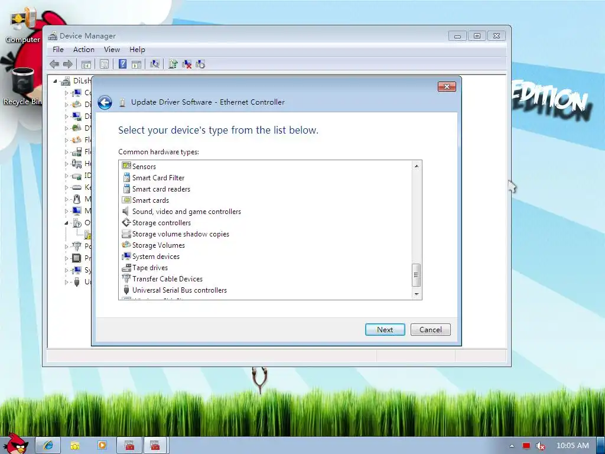The height and width of the screenshot is (454, 605).
Task: Open the File menu
Action: tap(58, 50)
